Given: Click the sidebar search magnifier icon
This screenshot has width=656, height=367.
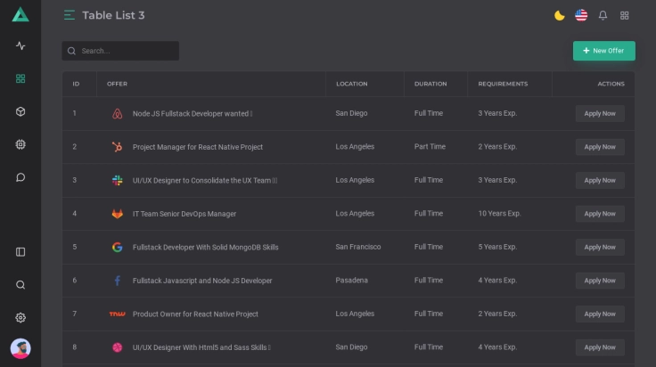Looking at the screenshot, I should coord(20,285).
